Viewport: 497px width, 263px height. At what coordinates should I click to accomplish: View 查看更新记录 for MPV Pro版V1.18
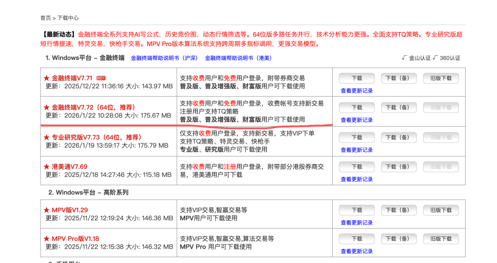pyautogui.click(x=357, y=252)
